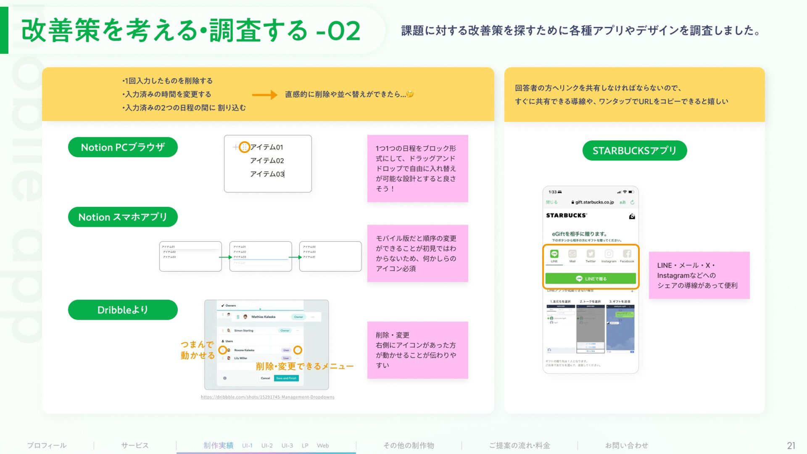Click the Save and Finish button
Viewport: 807px width, 454px height.
286,378
